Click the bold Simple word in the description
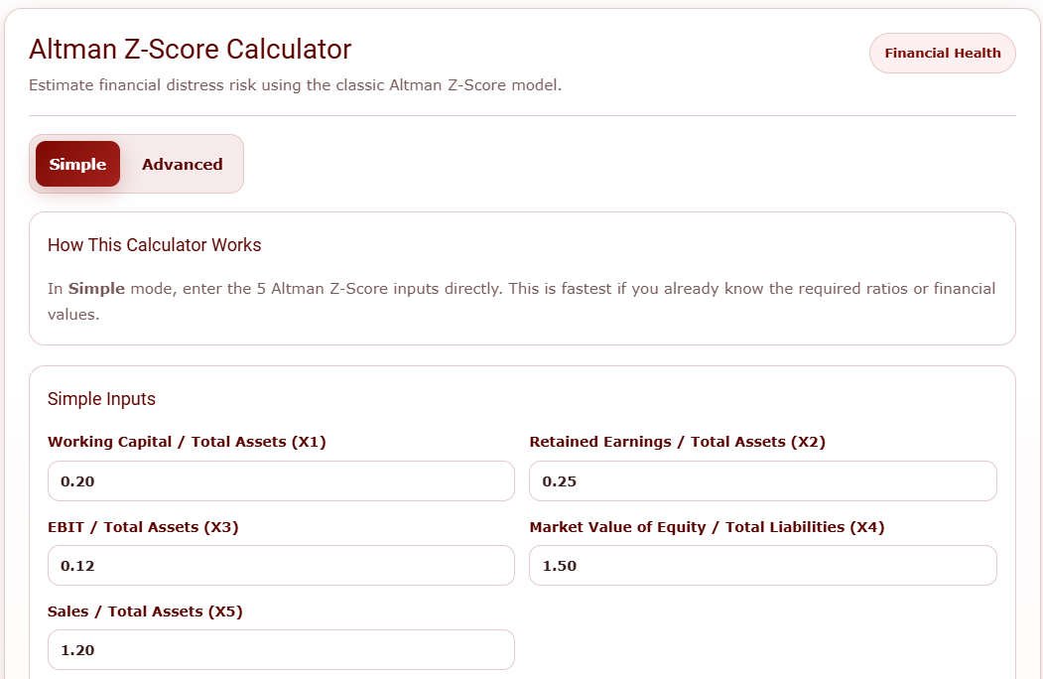1043x679 pixels. tap(96, 289)
